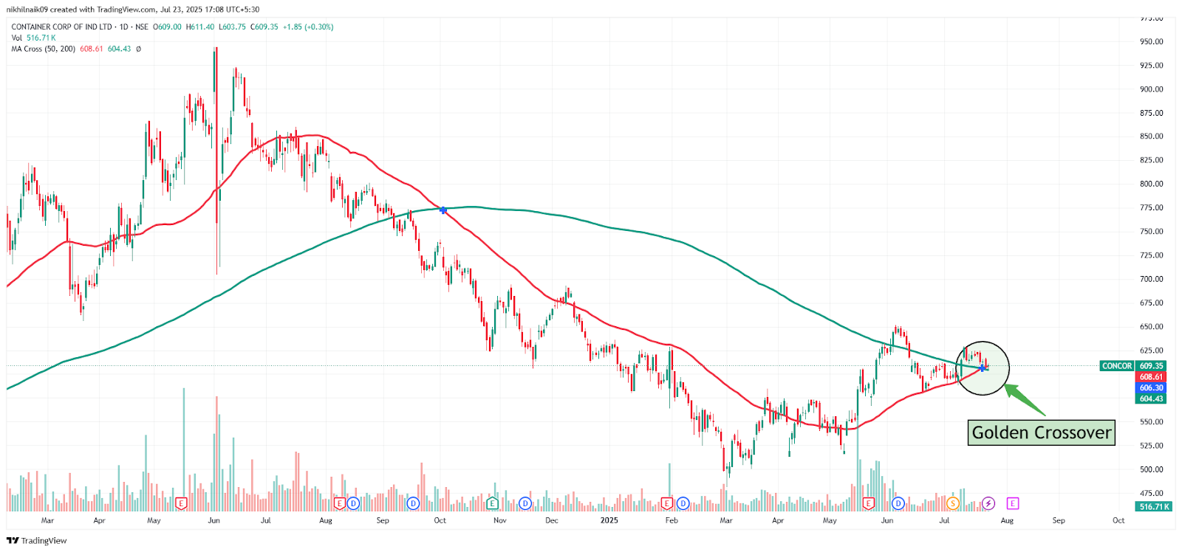Image resolution: width=1182 pixels, height=552 pixels.
Task: Open the dividend D marker between Nov and Dec
Action: [525, 503]
